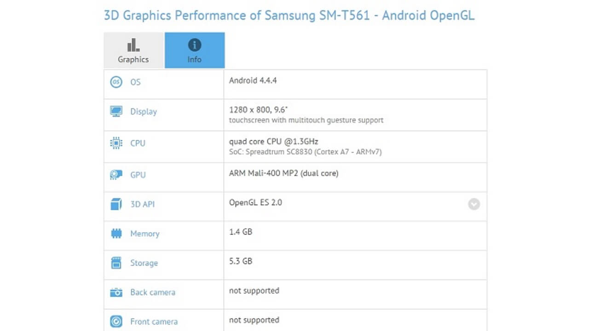
Task: Switch to the Graphics tab
Action: point(133,50)
